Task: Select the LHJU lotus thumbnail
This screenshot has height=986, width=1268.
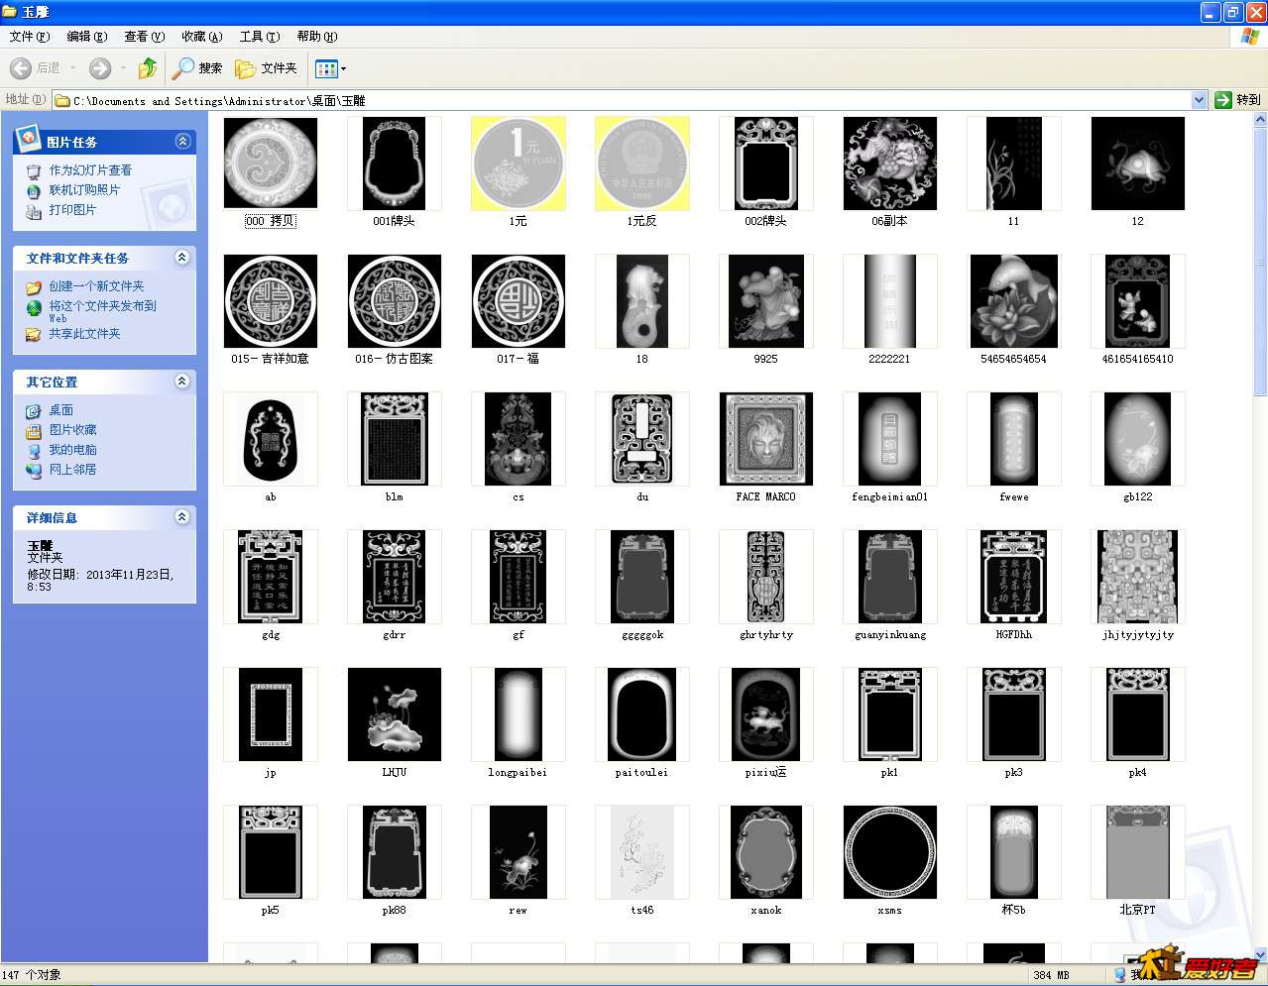Action: [395, 714]
